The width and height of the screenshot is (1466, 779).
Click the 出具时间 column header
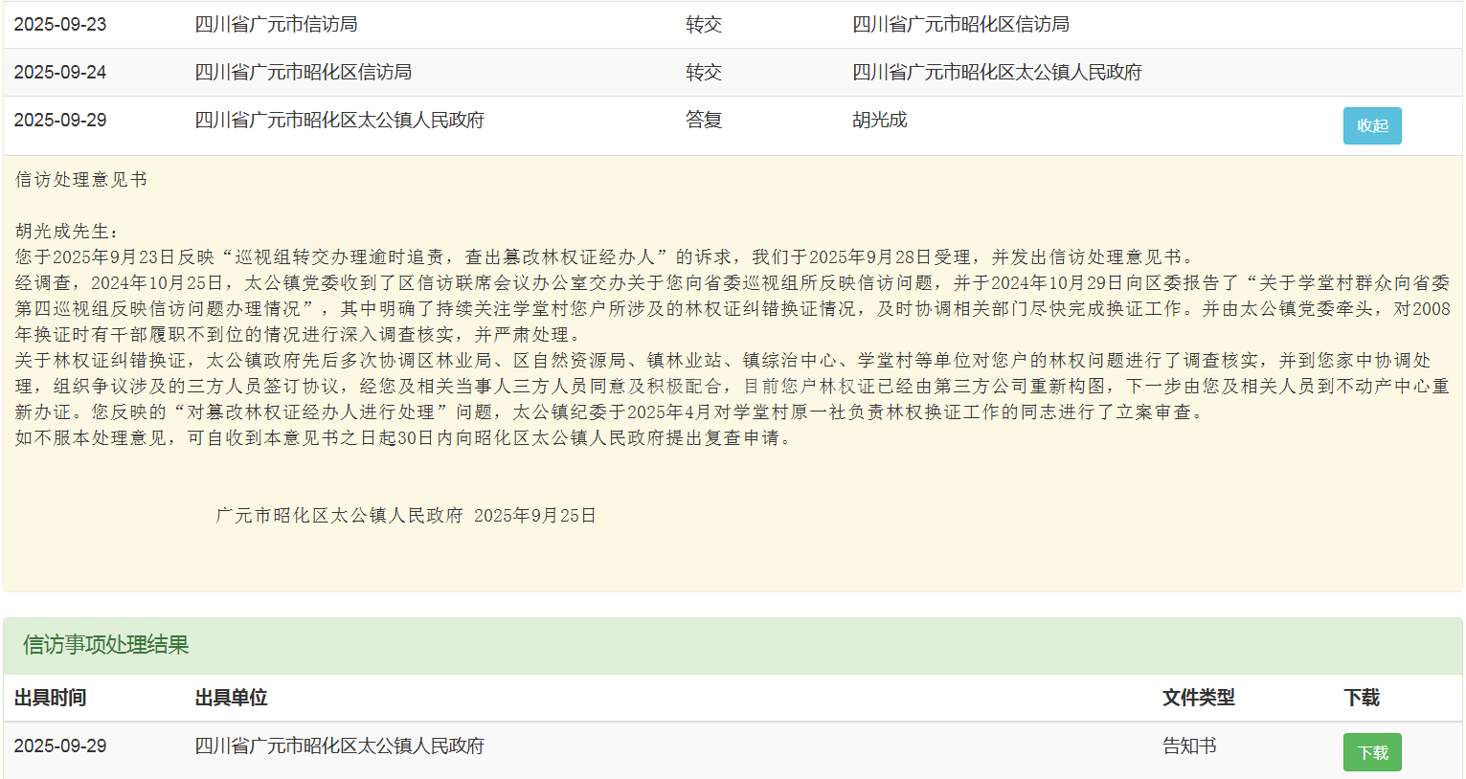pos(50,698)
